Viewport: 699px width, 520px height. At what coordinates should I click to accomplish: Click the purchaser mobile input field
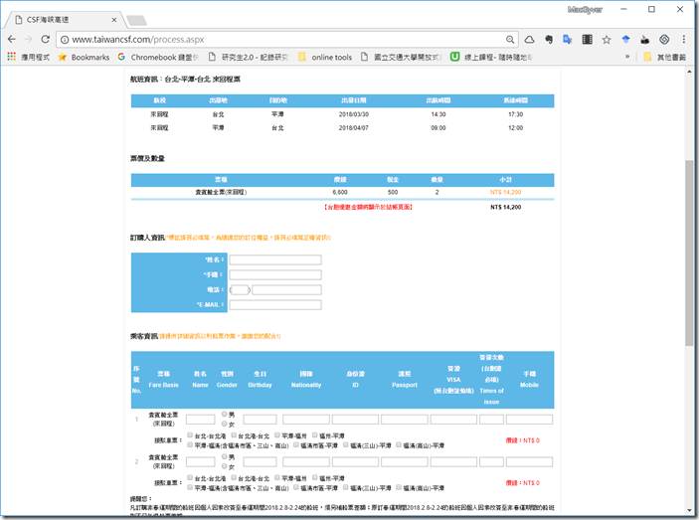pos(275,275)
